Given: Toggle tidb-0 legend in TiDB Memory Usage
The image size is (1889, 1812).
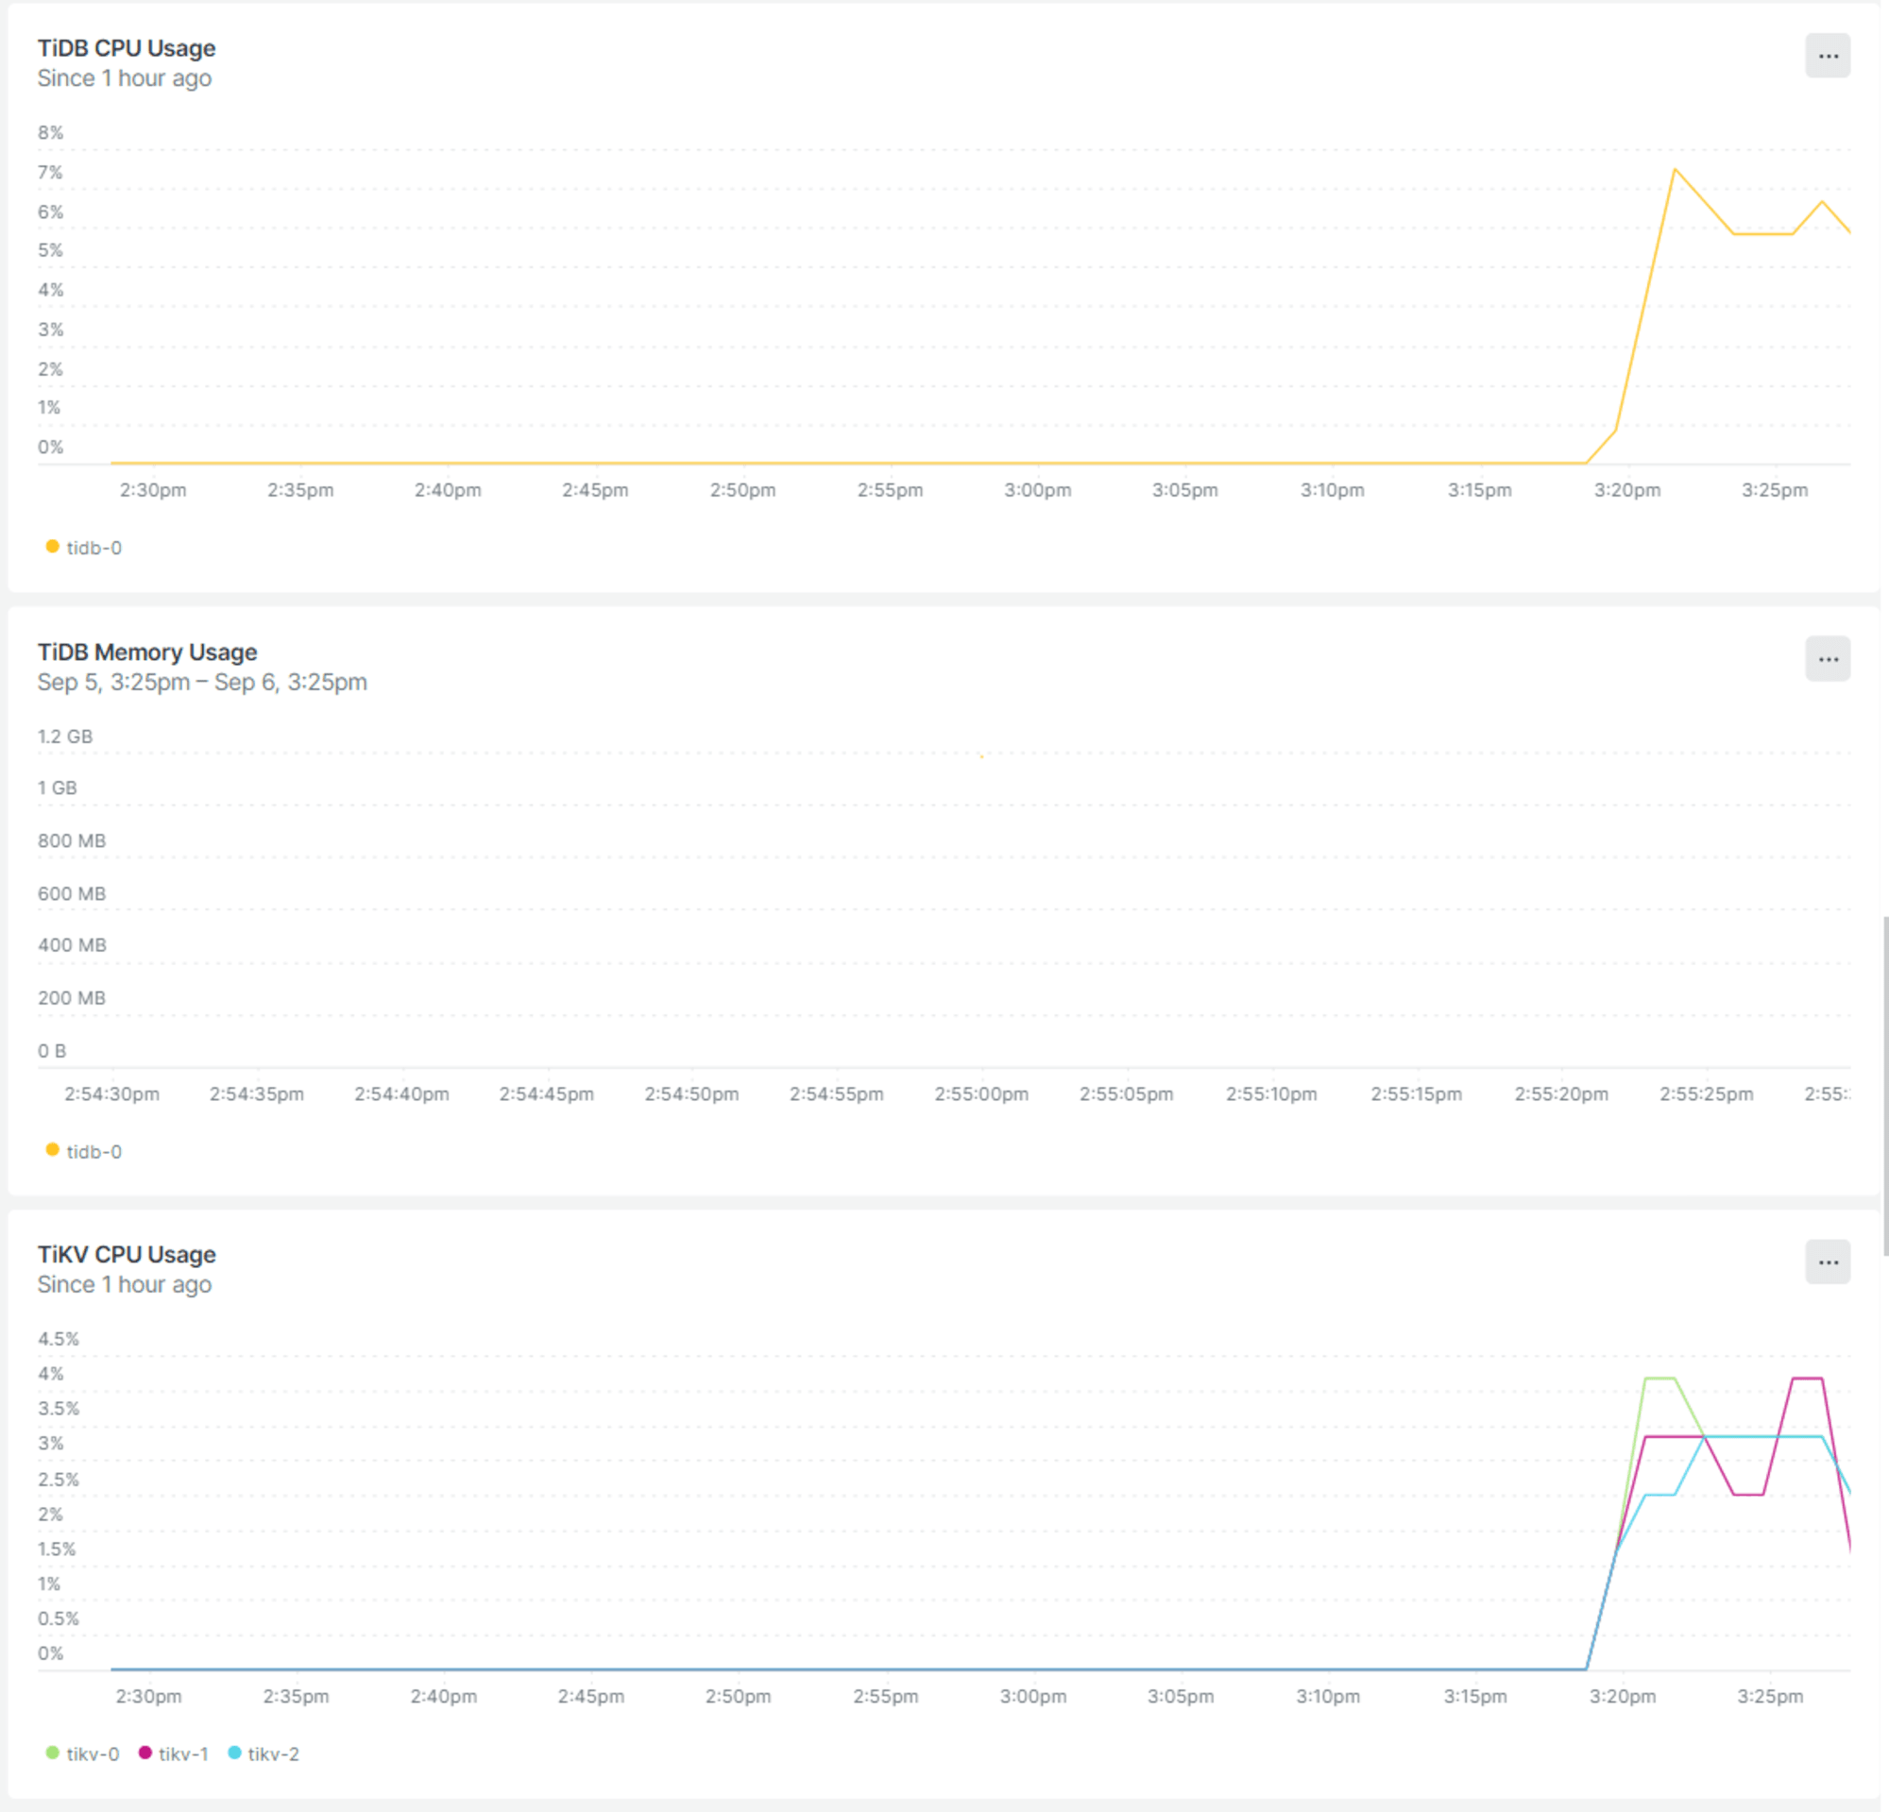Looking at the screenshot, I should coord(84,1151).
